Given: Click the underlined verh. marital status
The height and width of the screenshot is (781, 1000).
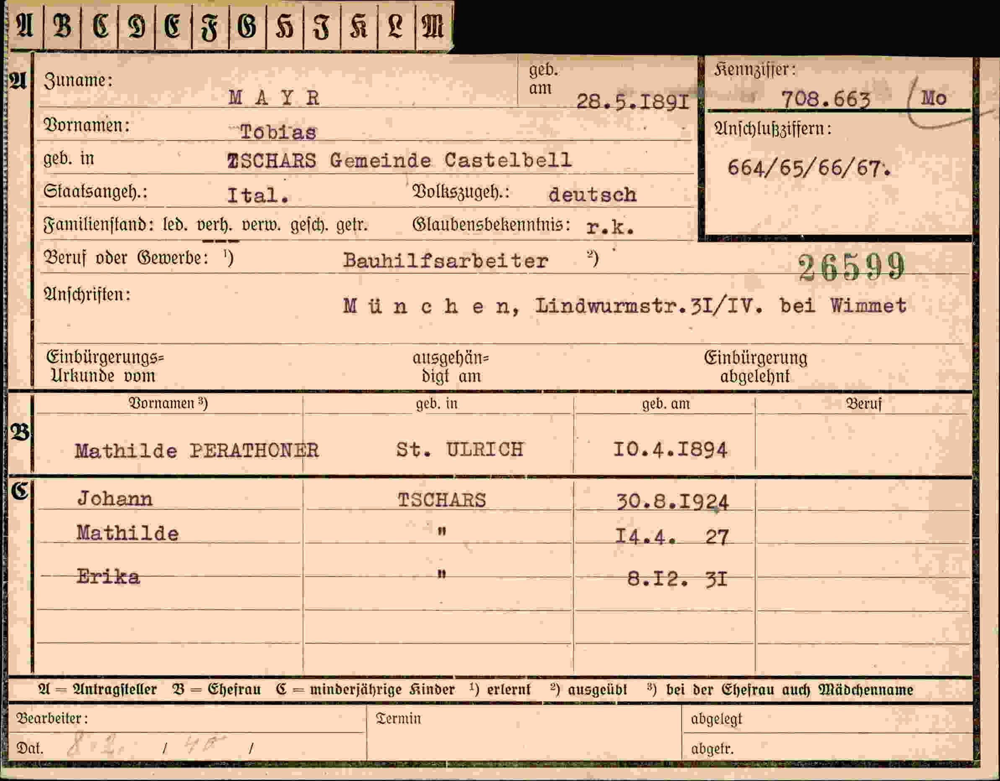Looking at the screenshot, I should tap(214, 226).
